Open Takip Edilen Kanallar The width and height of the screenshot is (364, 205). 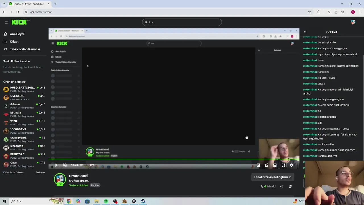[x=25, y=49]
